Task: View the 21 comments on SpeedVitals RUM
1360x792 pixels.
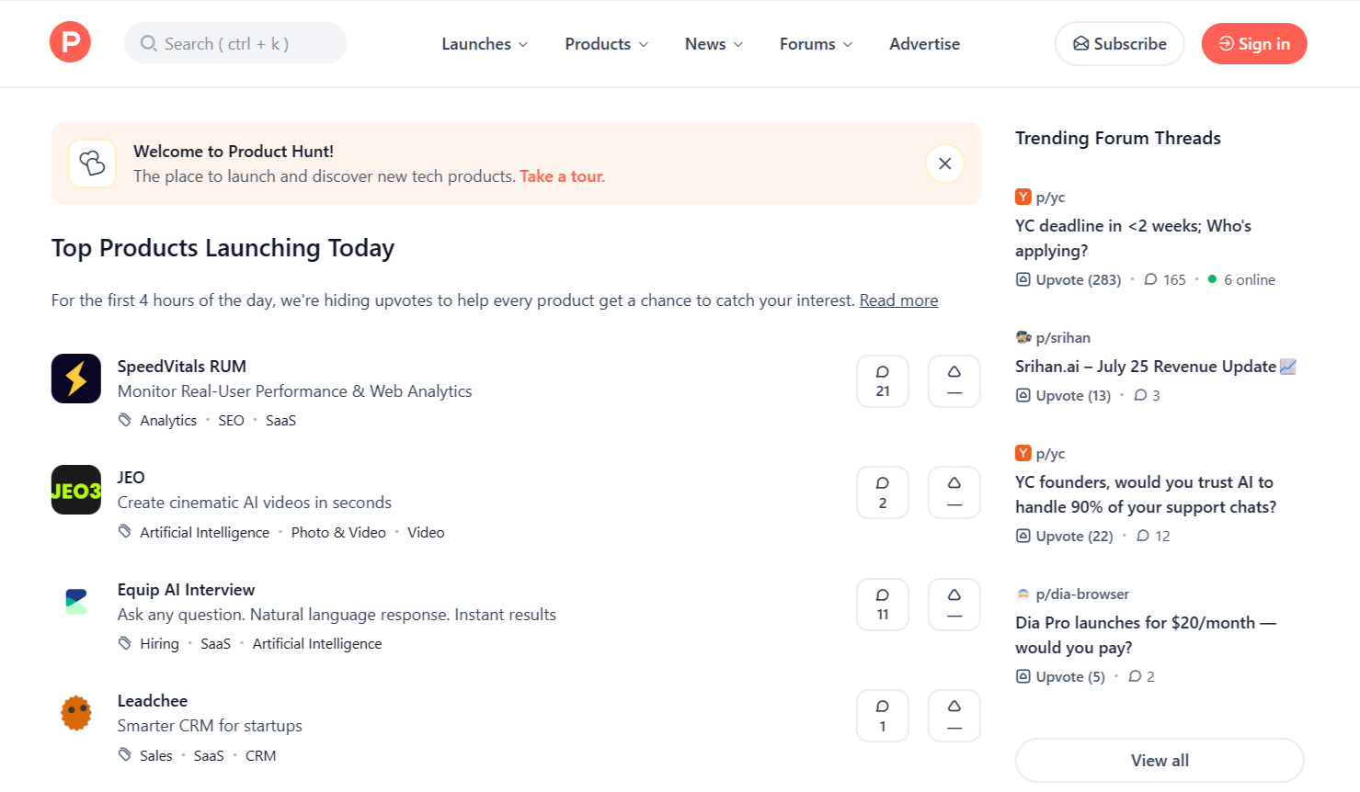Action: point(883,381)
